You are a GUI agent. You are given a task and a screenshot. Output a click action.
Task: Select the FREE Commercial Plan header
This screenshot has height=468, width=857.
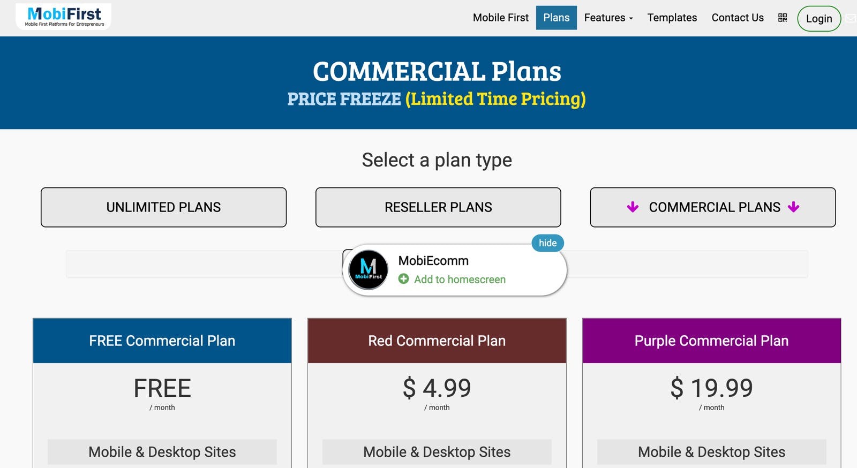pyautogui.click(x=162, y=341)
